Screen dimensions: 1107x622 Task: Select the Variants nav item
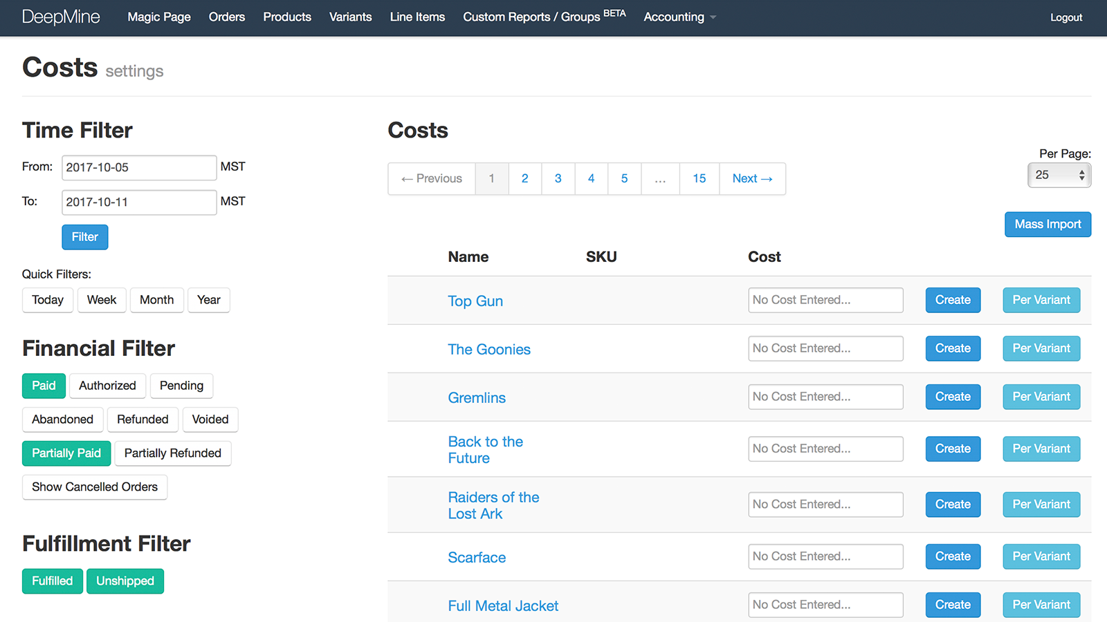351,17
